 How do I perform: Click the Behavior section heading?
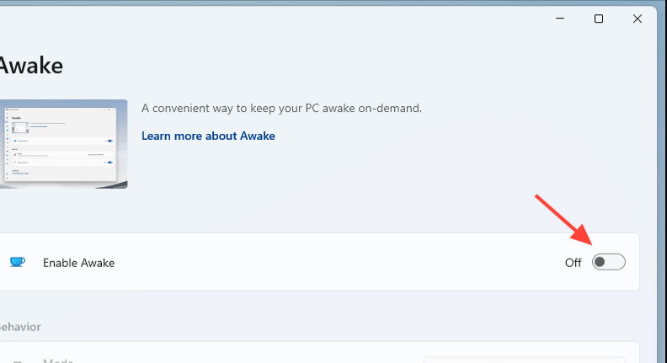[20, 326]
